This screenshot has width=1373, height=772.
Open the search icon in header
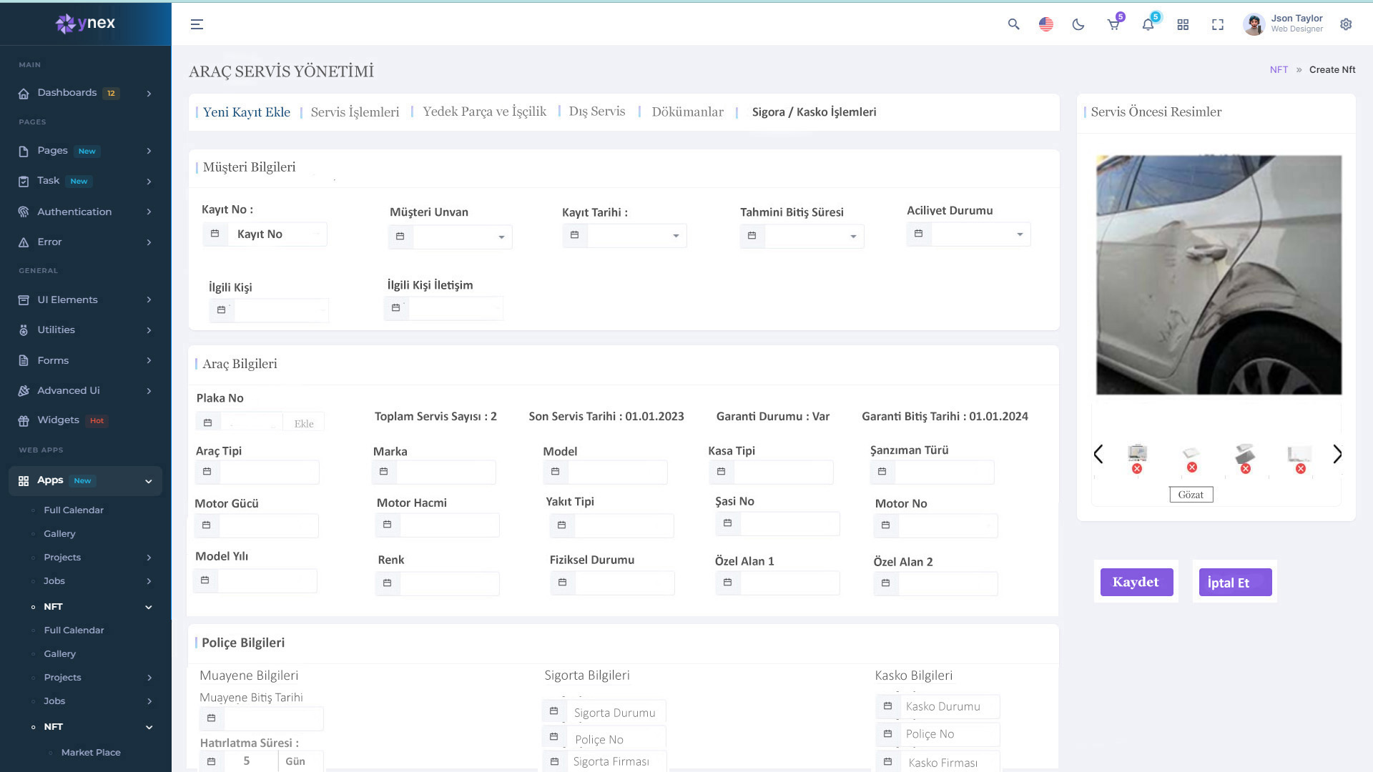point(1013,24)
